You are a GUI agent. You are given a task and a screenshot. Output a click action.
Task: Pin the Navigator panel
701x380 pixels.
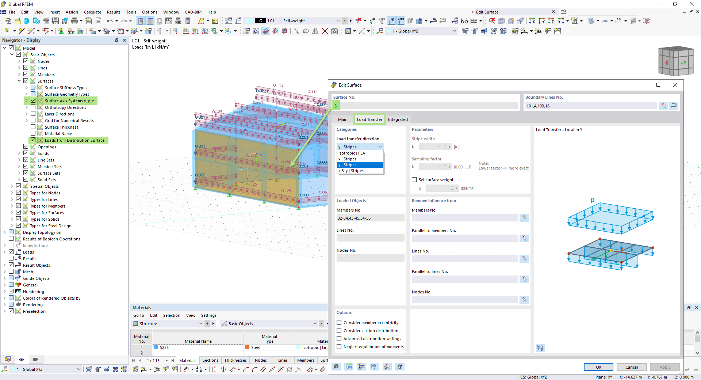click(x=117, y=40)
